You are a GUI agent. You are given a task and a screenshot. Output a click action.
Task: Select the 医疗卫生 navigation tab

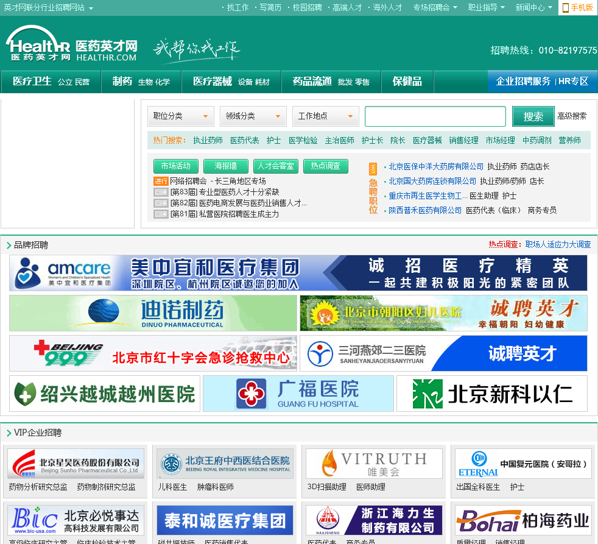point(32,81)
